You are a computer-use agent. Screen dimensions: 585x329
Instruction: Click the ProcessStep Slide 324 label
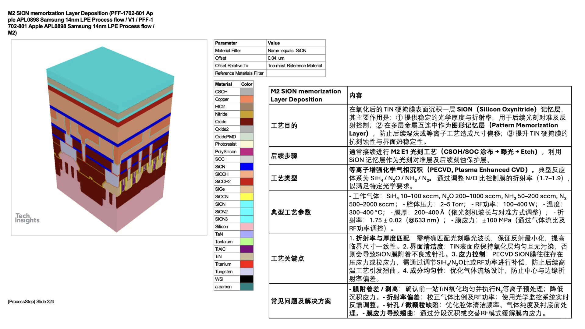[30, 302]
